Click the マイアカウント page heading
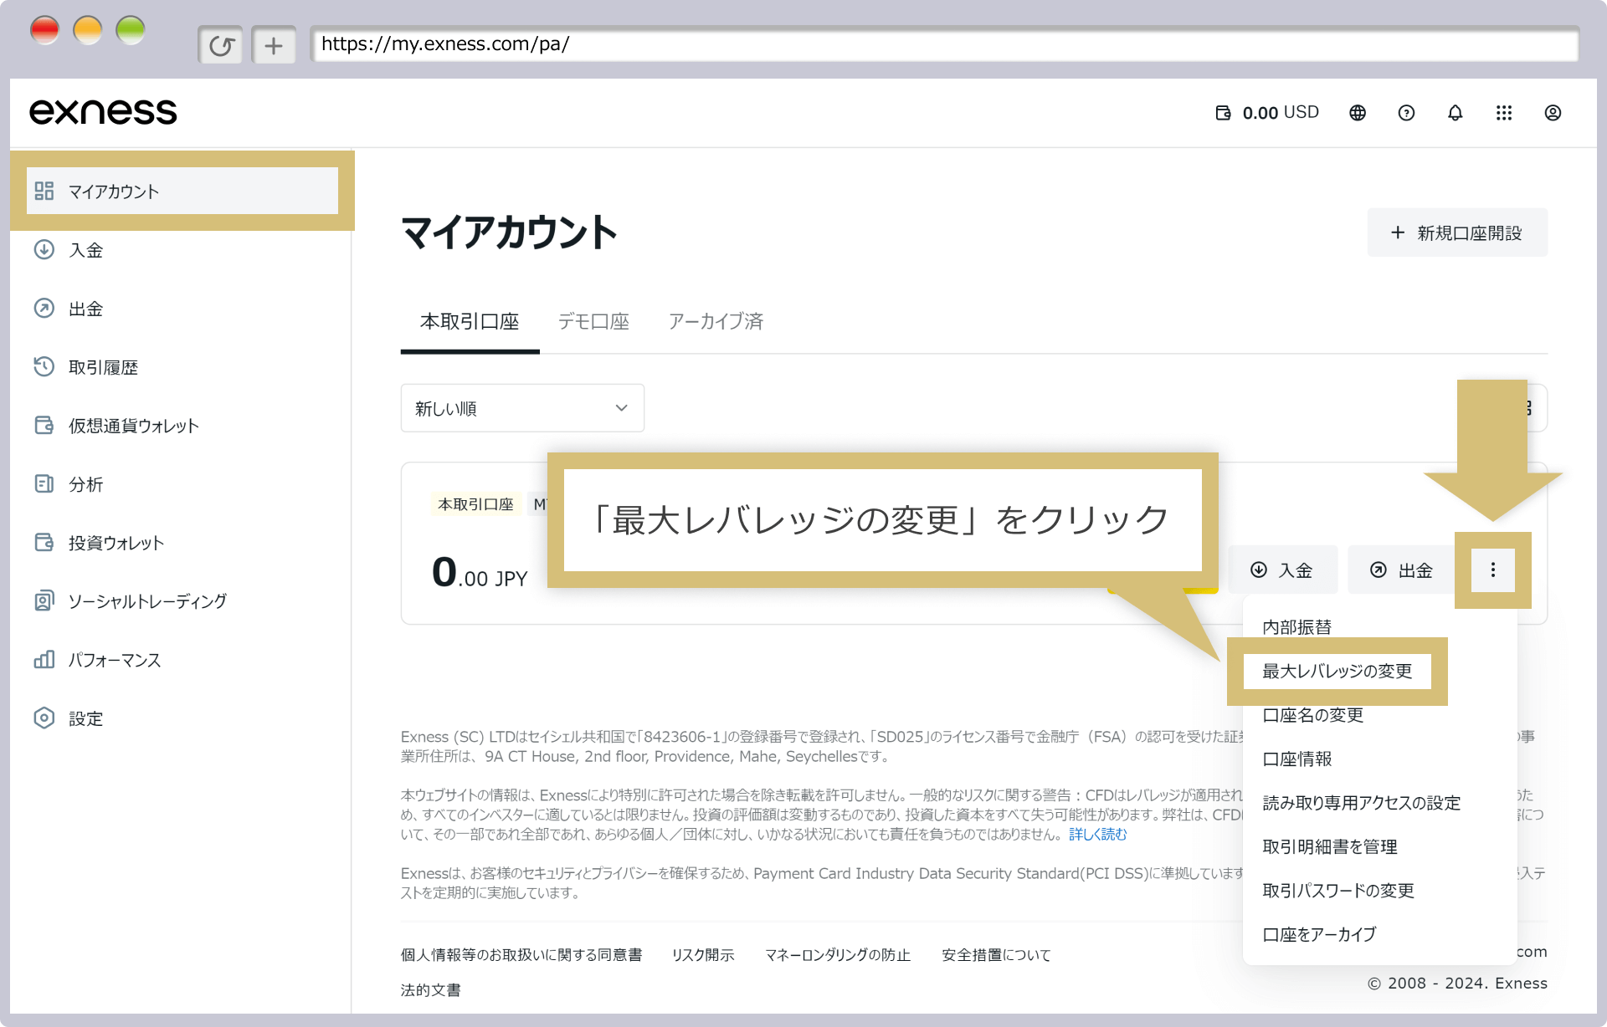The image size is (1607, 1027). click(509, 232)
